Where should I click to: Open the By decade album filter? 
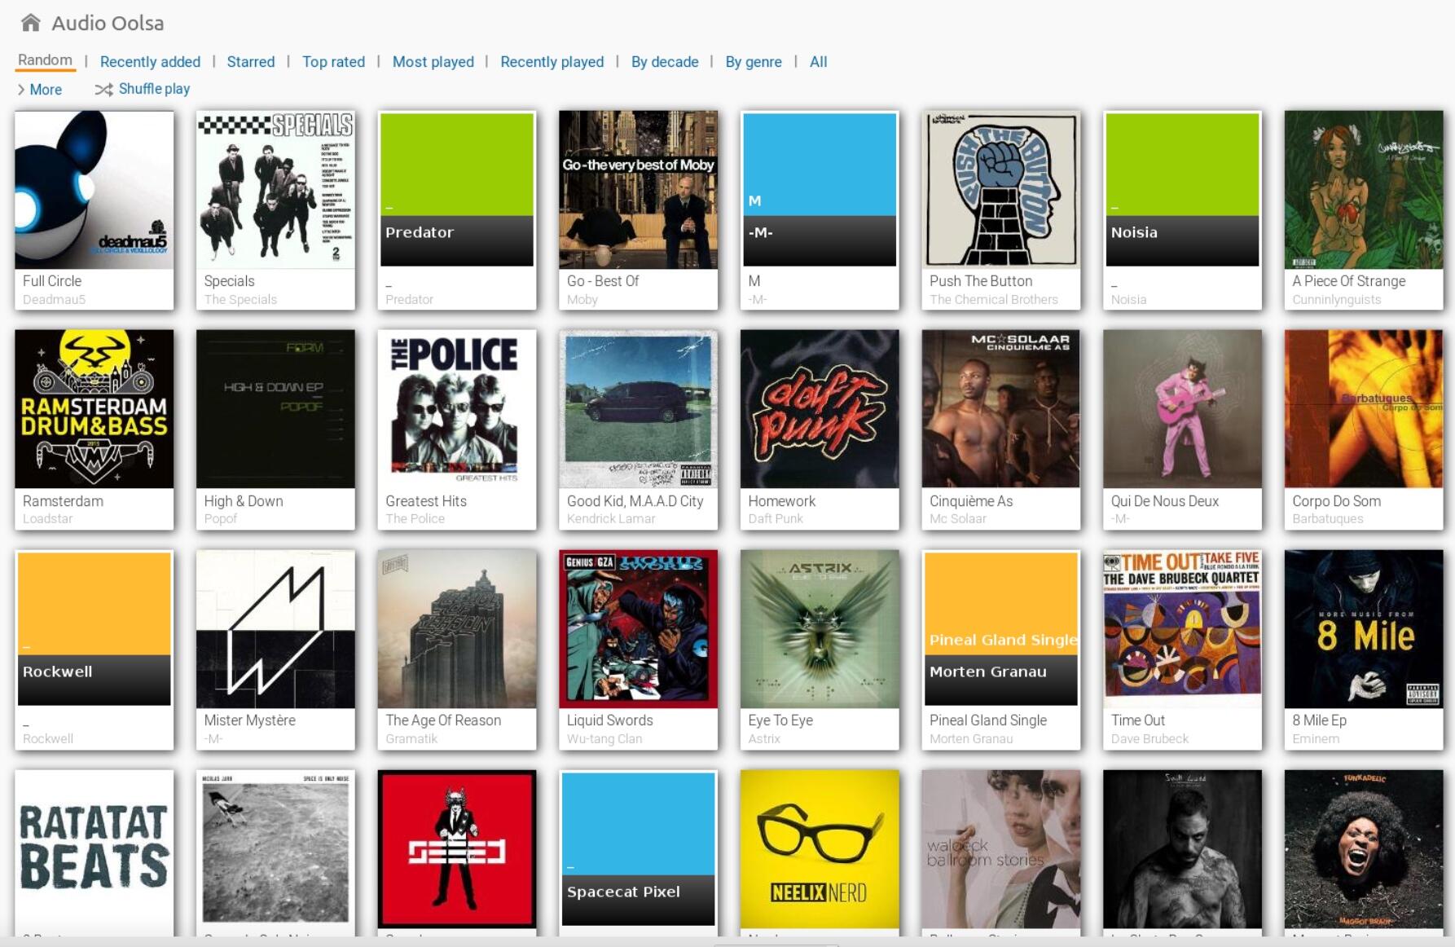(x=665, y=62)
